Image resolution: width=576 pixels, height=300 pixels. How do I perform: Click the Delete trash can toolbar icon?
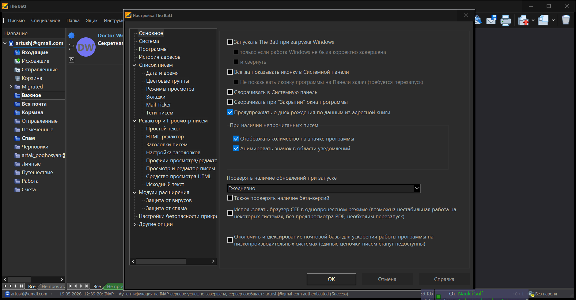point(566,20)
